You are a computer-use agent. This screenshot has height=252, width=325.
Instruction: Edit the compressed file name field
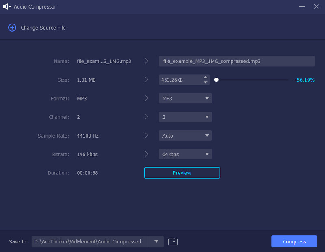(x=237, y=61)
